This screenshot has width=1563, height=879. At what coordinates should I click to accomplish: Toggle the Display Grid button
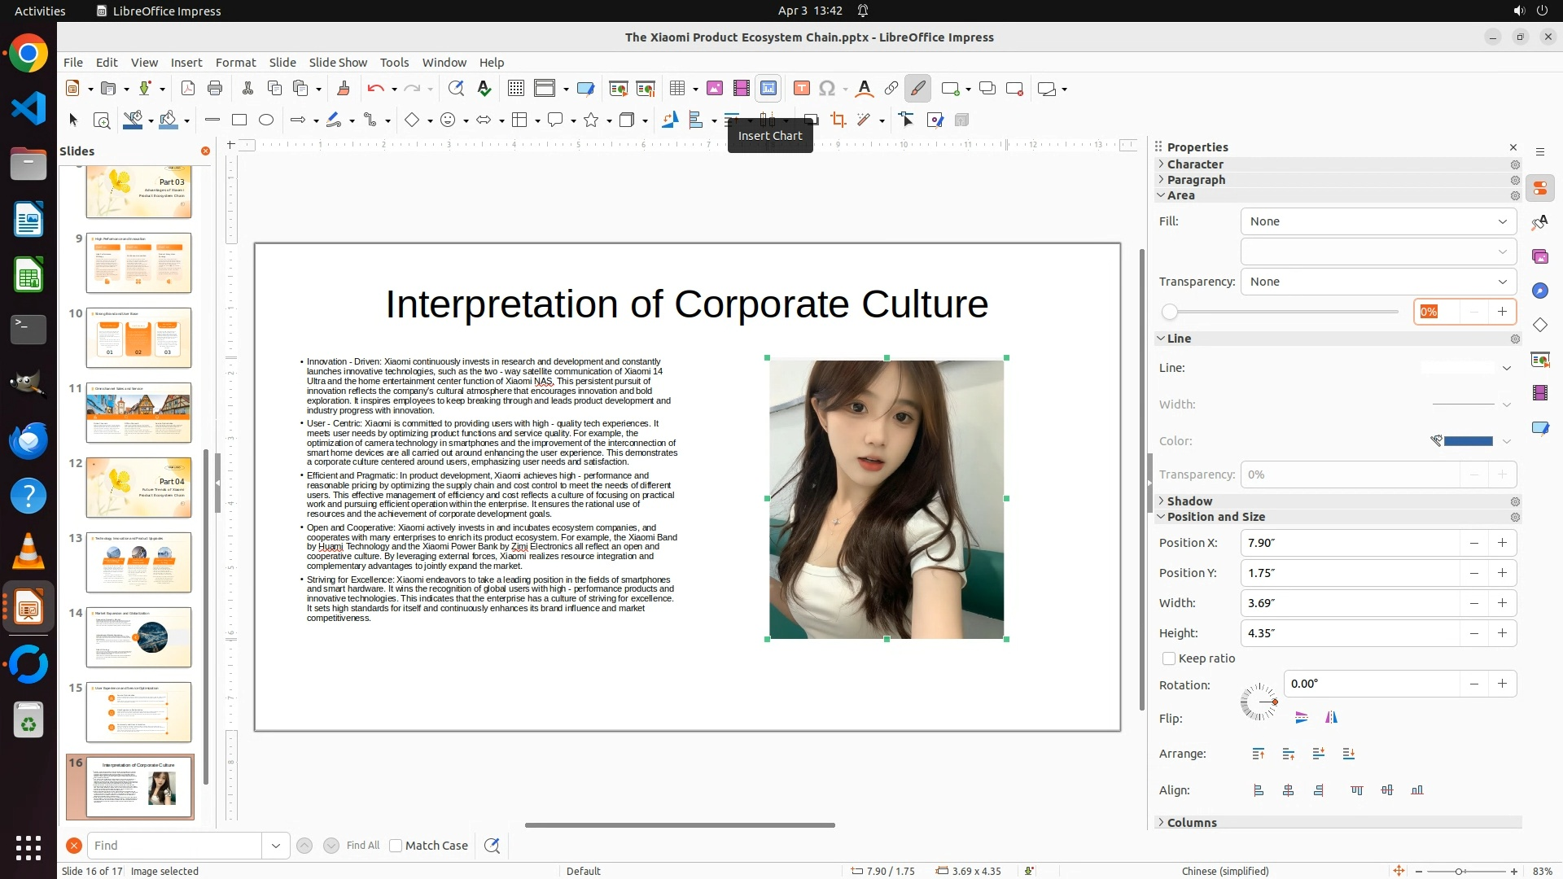(x=515, y=89)
